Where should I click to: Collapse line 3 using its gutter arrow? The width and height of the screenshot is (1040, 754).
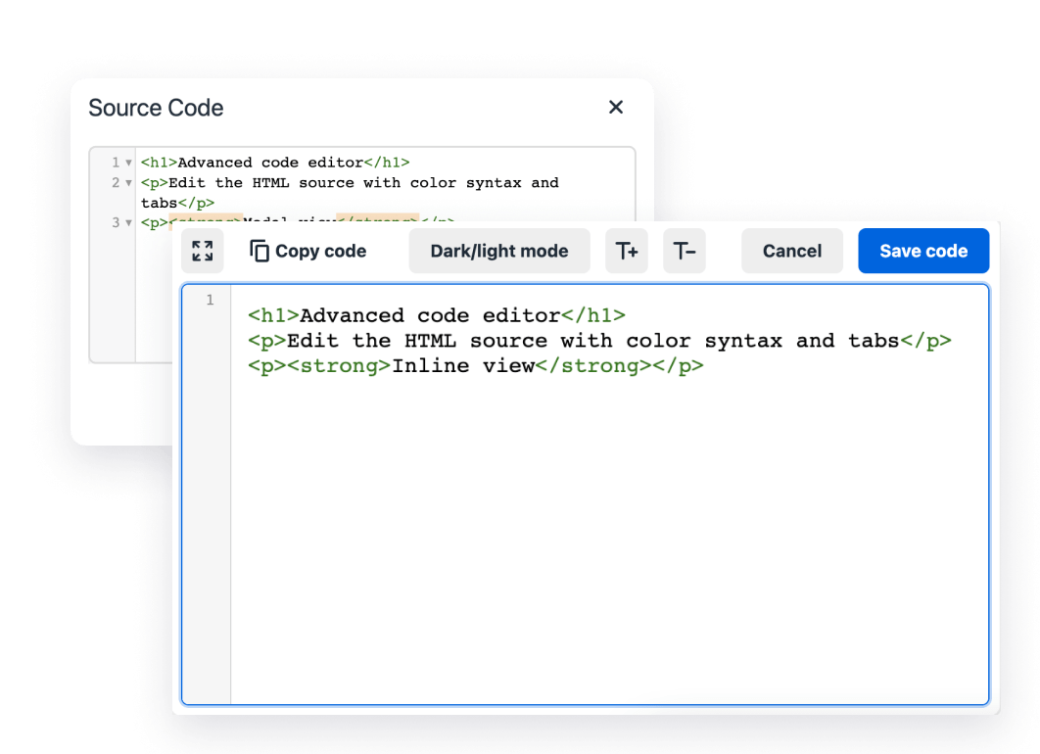129,223
